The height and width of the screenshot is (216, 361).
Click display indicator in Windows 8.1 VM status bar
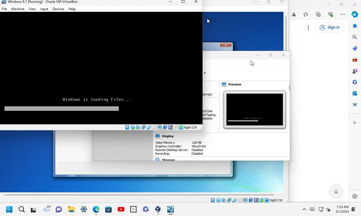[159, 127]
